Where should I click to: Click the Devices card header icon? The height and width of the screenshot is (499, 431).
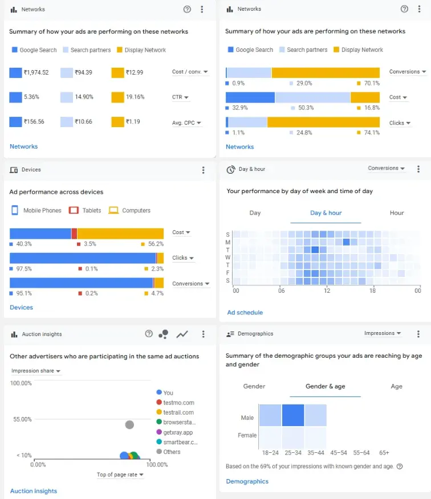click(x=14, y=170)
